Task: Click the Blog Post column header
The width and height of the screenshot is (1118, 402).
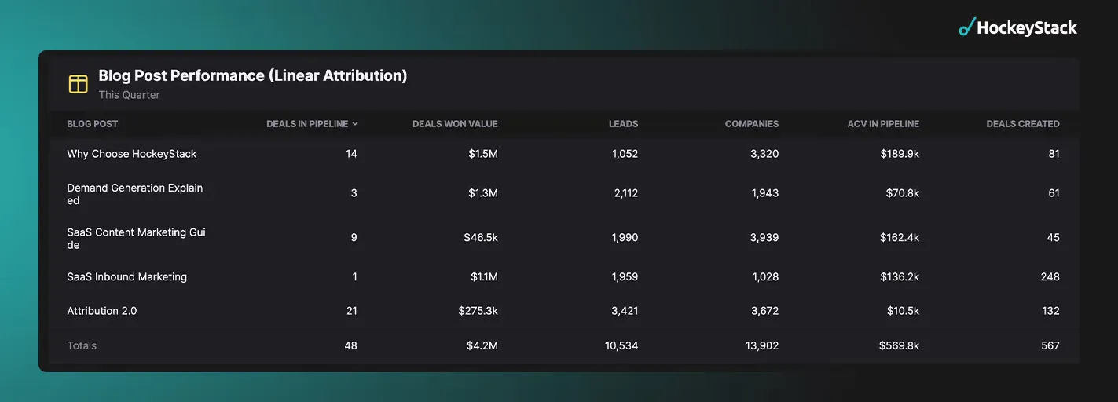Action: (x=93, y=124)
